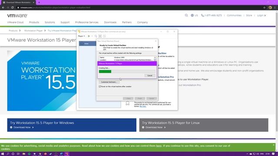Select the Home item in Player library
The image size is (278, 156).
[88, 43]
